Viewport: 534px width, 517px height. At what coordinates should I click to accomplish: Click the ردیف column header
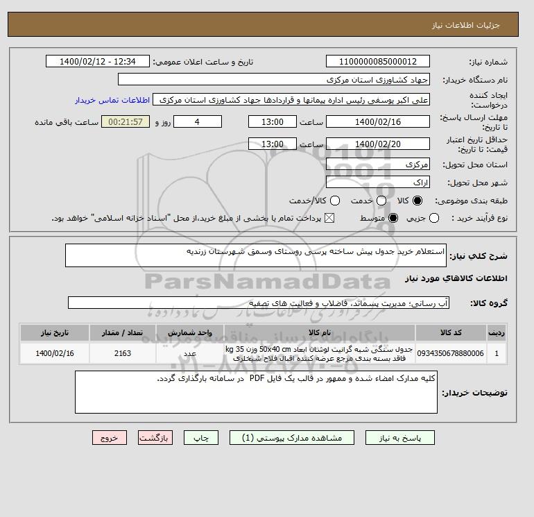(x=497, y=332)
